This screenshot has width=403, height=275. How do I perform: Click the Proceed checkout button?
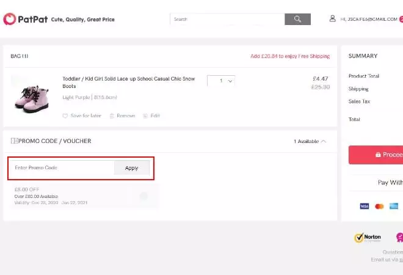click(376, 155)
